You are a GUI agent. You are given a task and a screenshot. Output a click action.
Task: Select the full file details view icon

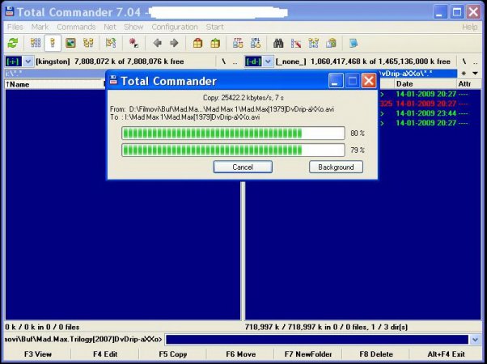[53, 43]
